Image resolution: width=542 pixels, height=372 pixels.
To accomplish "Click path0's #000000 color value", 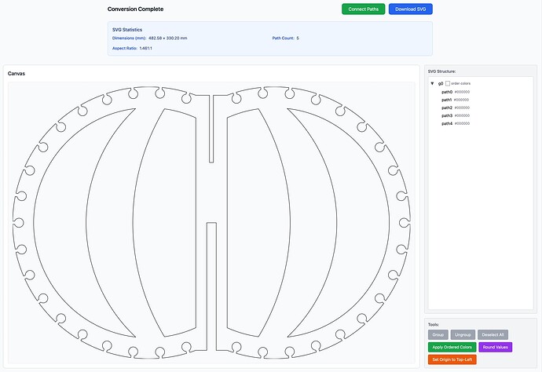I will (463, 92).
